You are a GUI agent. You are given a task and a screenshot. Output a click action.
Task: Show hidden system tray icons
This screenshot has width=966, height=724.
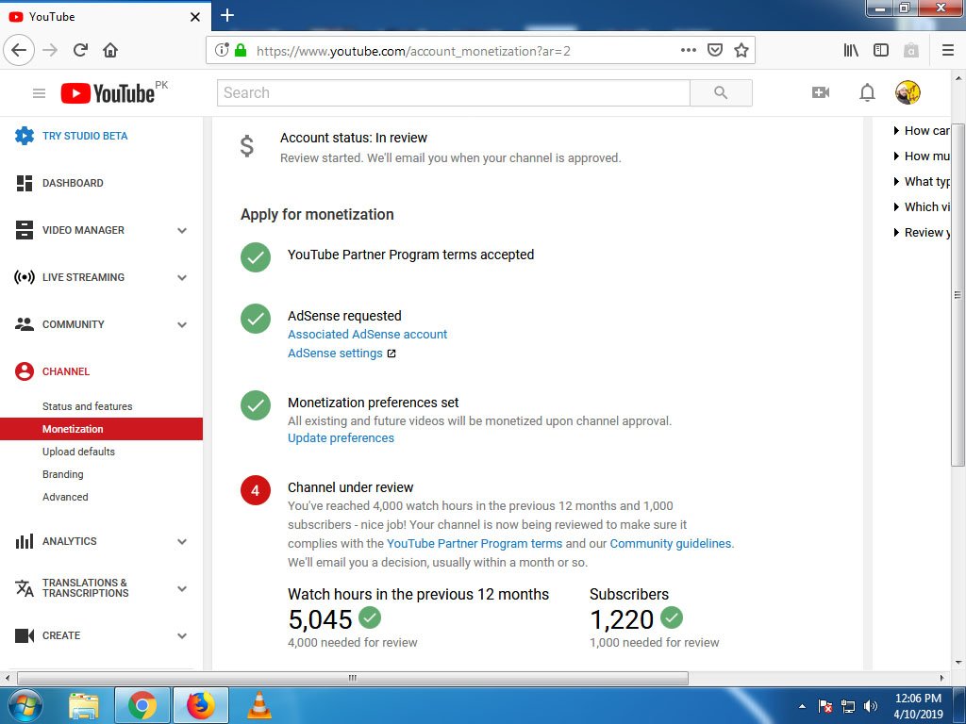pyautogui.click(x=802, y=706)
